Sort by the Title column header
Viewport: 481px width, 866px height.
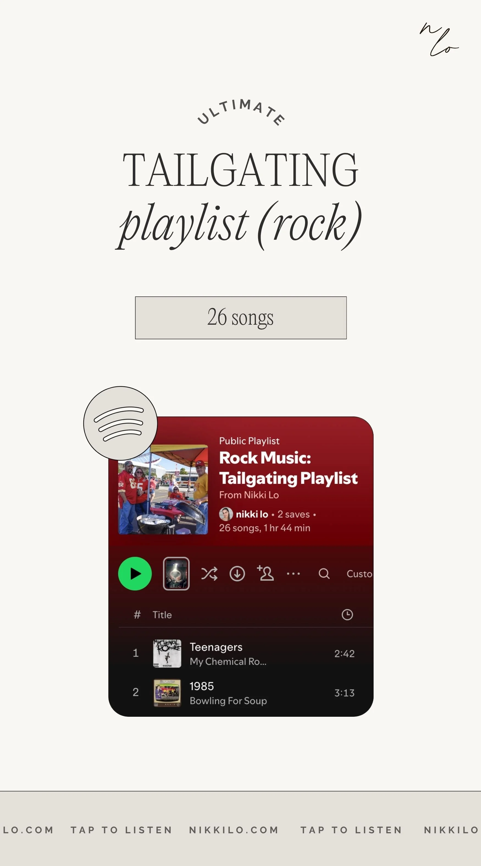162,615
